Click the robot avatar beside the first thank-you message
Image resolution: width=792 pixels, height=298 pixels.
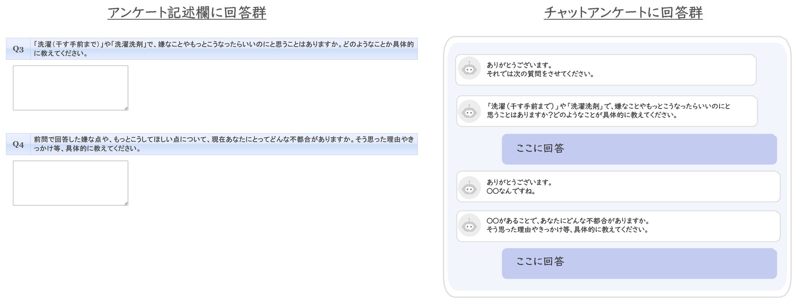pos(469,68)
